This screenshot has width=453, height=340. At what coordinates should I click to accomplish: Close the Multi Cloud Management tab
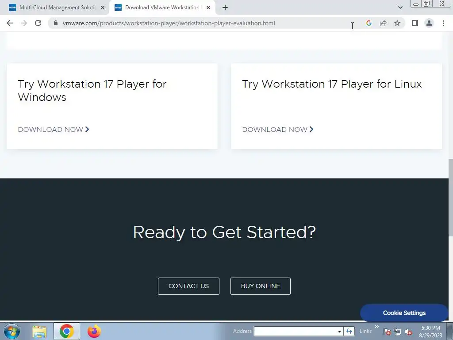coord(103,8)
